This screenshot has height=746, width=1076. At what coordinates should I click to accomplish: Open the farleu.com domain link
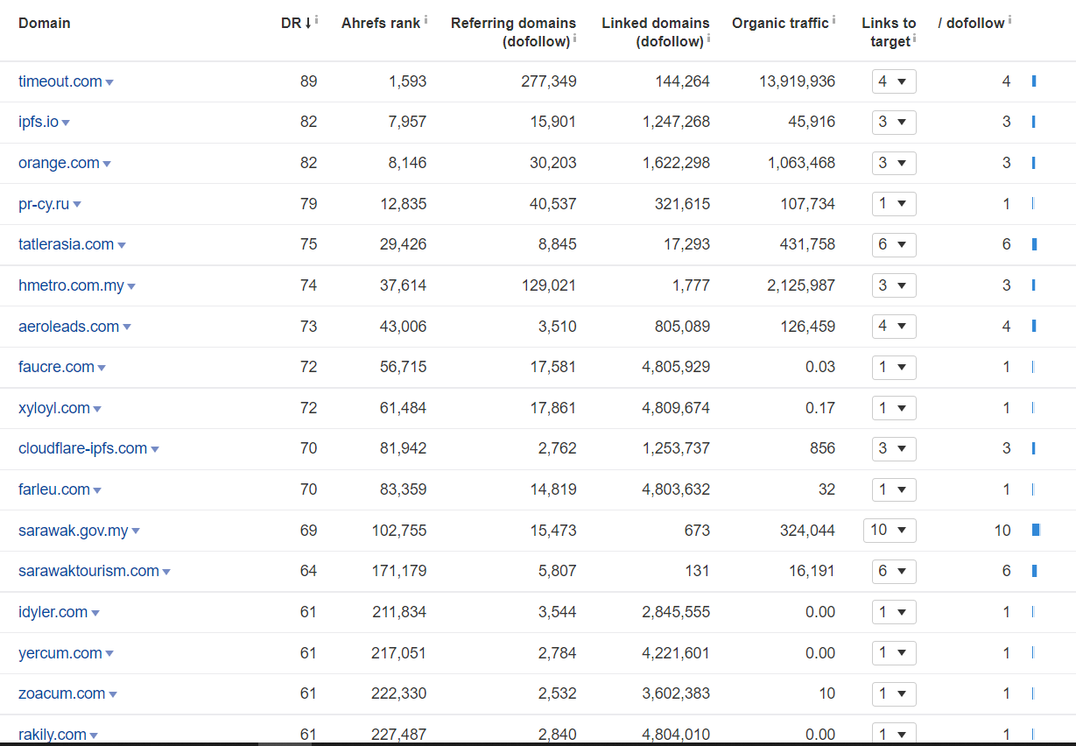[54, 489]
